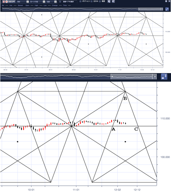Image resolution: width=171 pixels, height=194 pixels.
Task: Click the upper chart's vertical scale lock icon
Action: point(167,9)
